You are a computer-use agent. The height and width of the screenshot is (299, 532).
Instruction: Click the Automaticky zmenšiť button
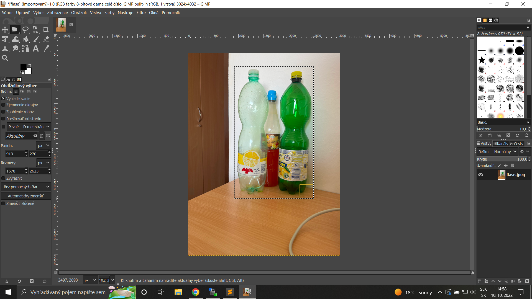point(26,196)
